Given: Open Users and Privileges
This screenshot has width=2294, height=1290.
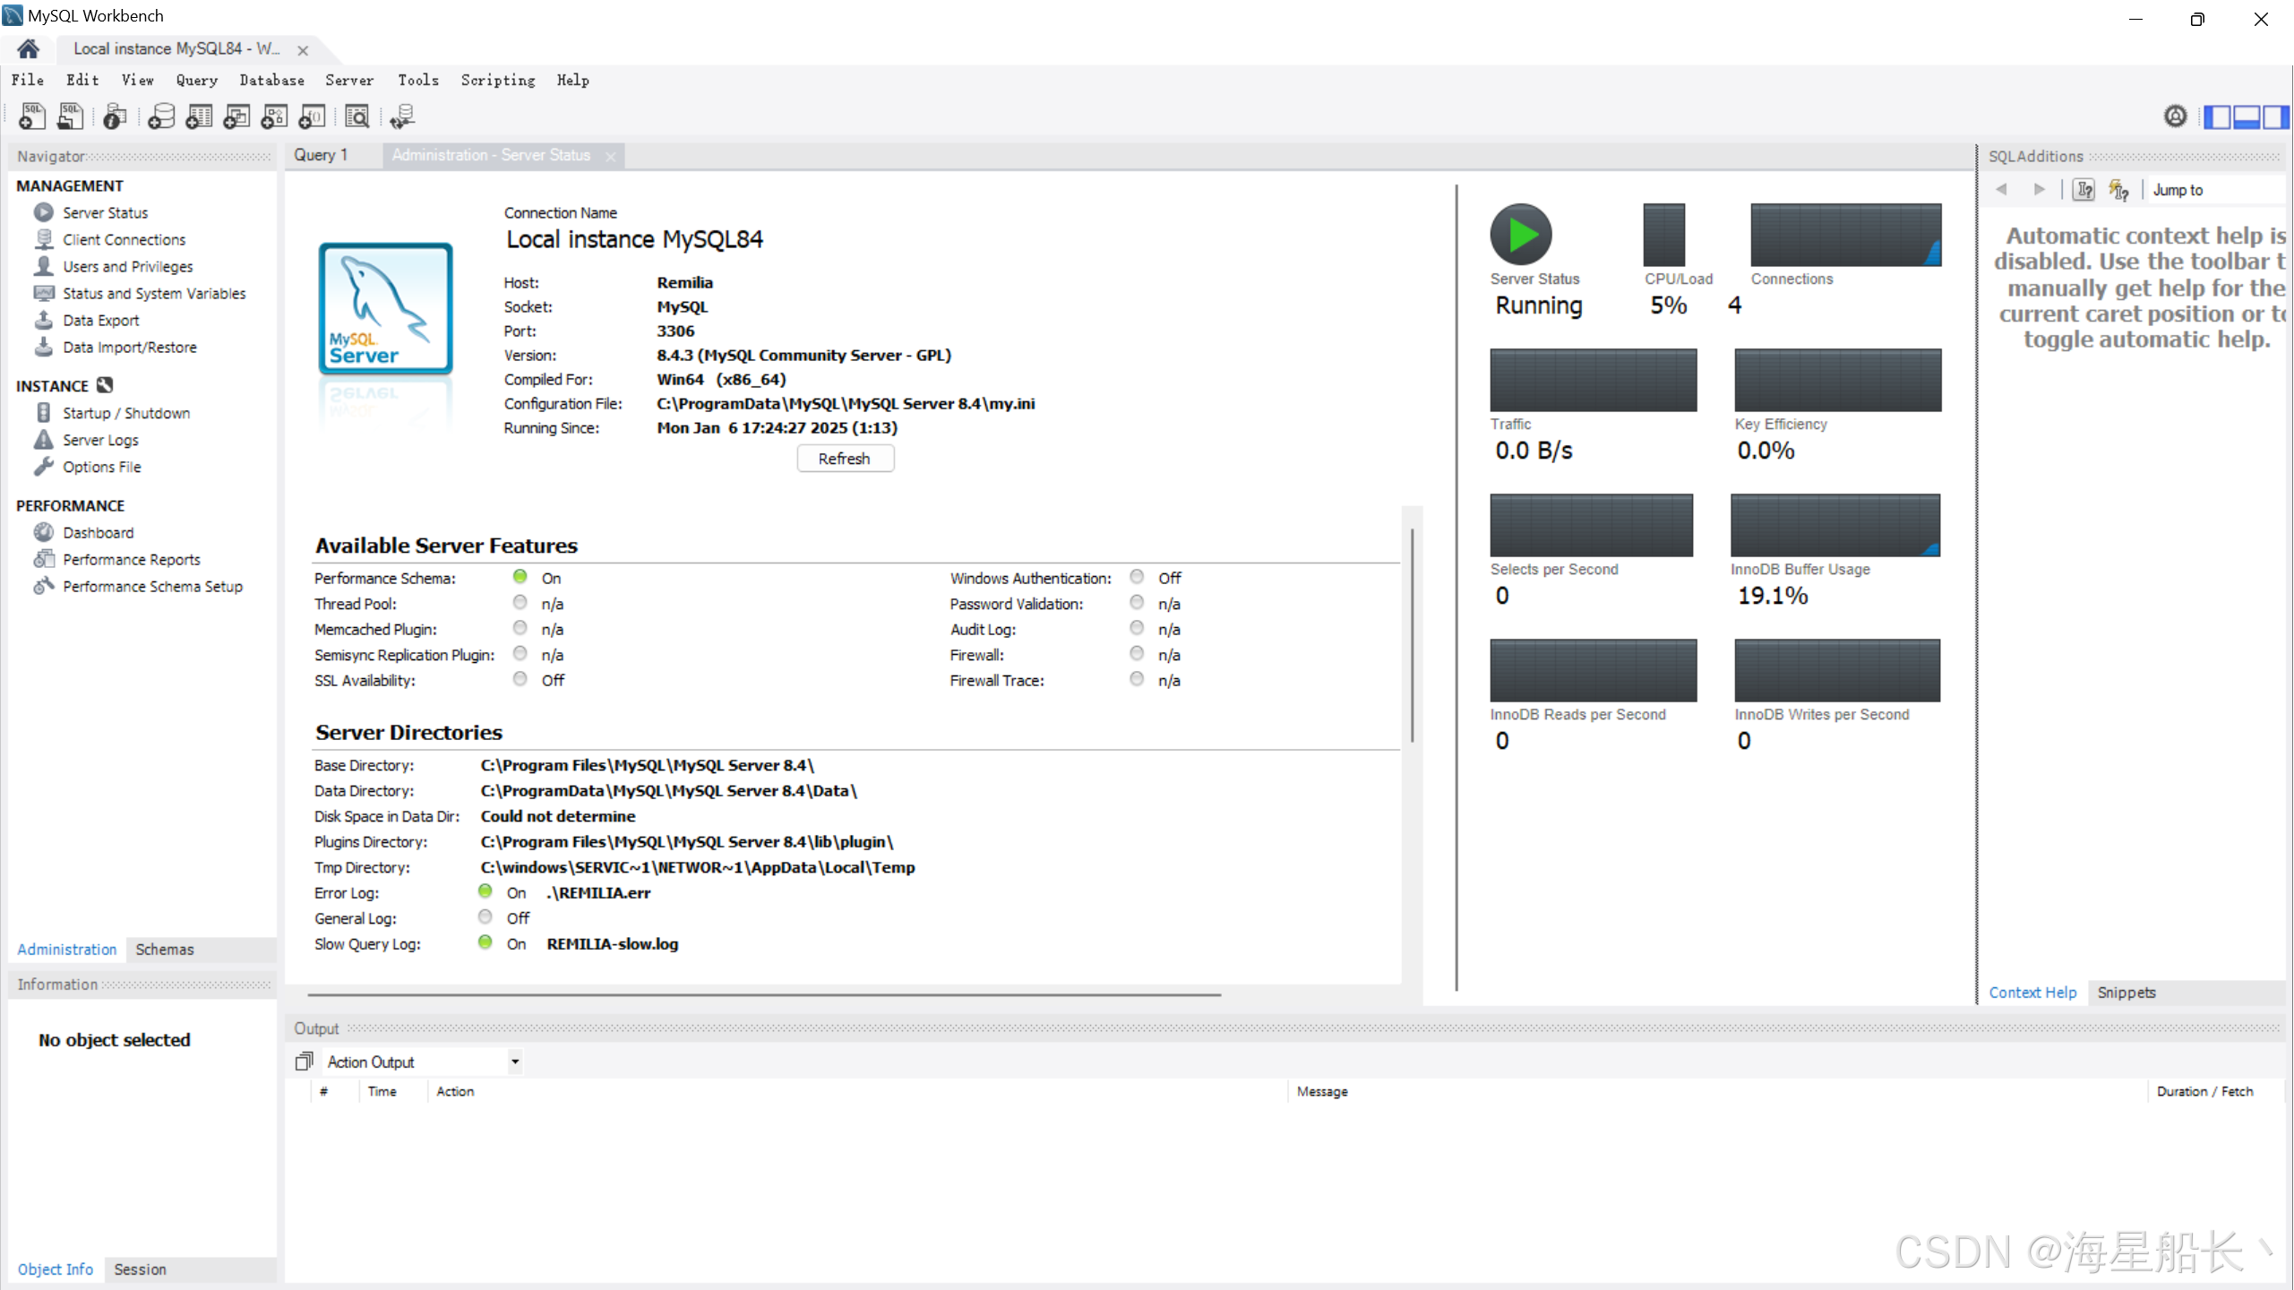Looking at the screenshot, I should [127, 266].
